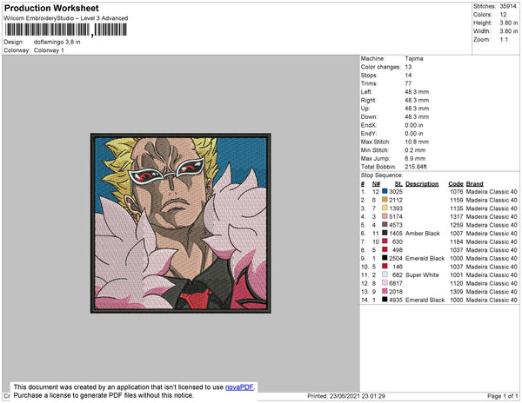The width and height of the screenshot is (522, 403).
Task: Click thread code 1317
Action: pos(457,216)
